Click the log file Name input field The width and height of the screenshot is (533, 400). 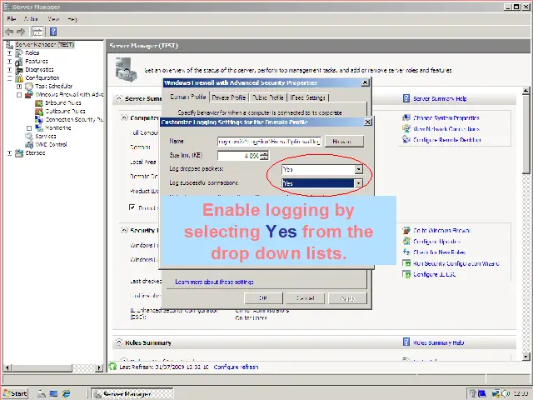[x=269, y=141]
